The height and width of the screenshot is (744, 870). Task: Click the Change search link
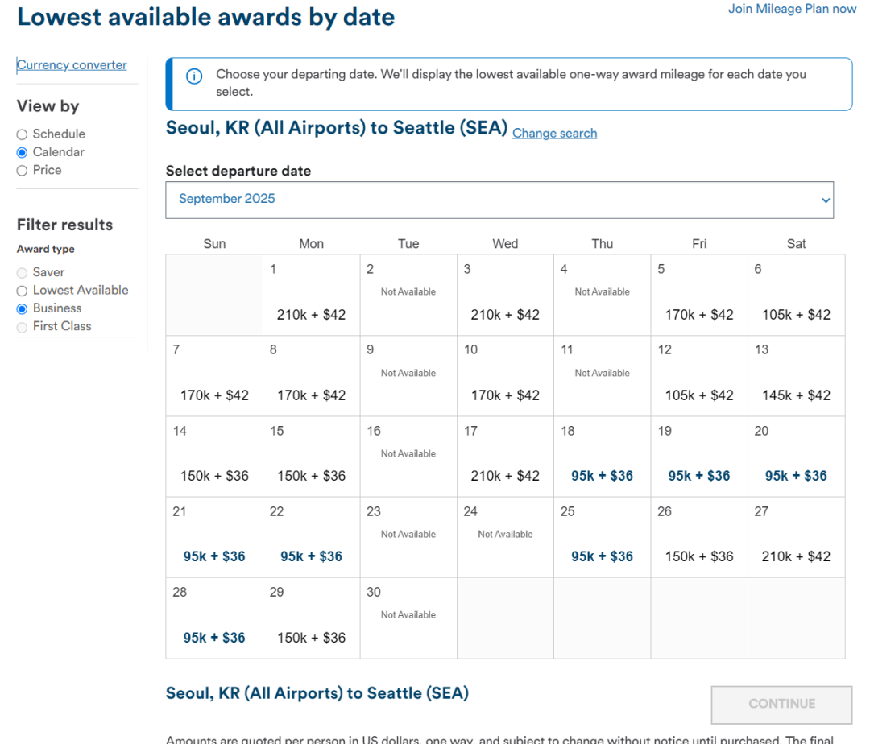tap(554, 134)
